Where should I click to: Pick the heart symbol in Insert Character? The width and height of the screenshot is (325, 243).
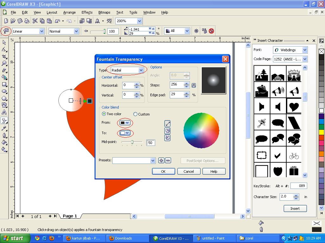tap(294, 106)
